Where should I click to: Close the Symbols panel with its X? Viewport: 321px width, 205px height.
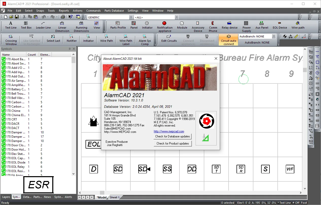(74, 49)
